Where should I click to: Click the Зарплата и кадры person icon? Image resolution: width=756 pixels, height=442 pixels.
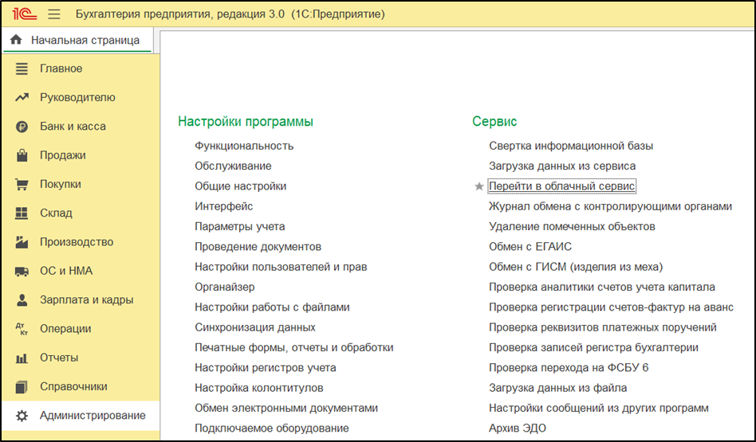(22, 299)
